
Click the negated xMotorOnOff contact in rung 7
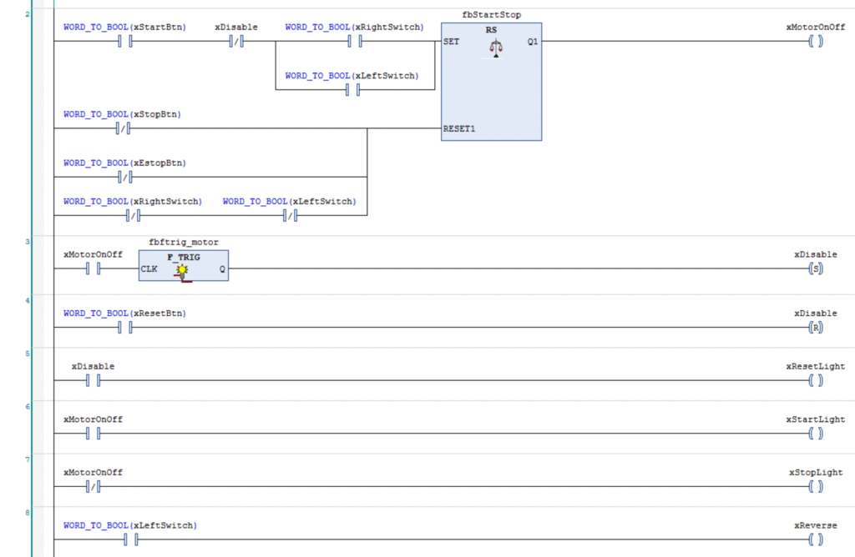(x=94, y=486)
